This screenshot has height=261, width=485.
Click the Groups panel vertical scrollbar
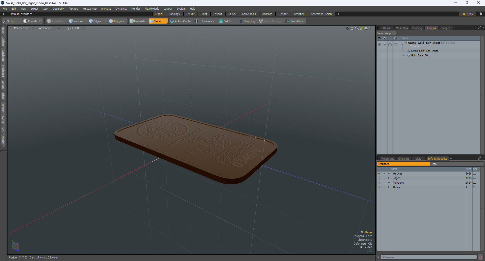[x=482, y=95]
